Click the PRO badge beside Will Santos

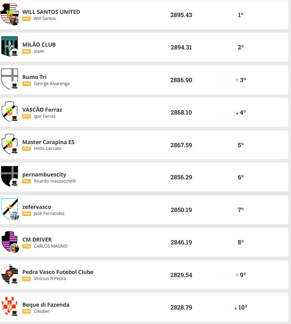(x=27, y=19)
